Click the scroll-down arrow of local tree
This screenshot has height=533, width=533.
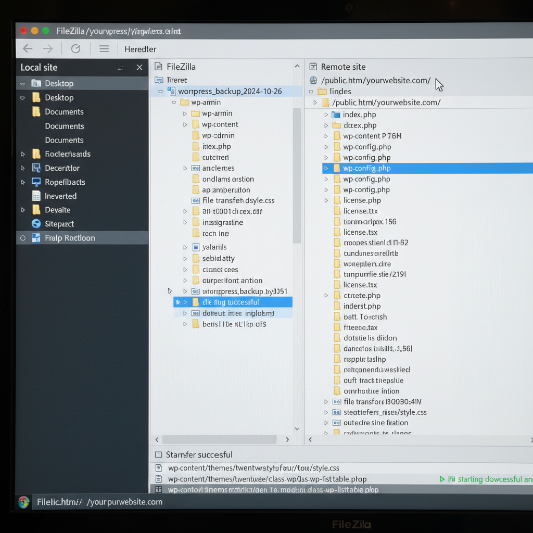click(297, 429)
